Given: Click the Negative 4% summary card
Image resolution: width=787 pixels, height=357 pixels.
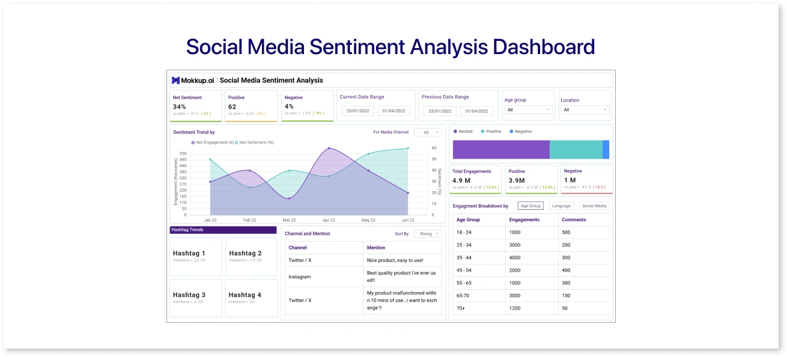Looking at the screenshot, I should pos(308,106).
